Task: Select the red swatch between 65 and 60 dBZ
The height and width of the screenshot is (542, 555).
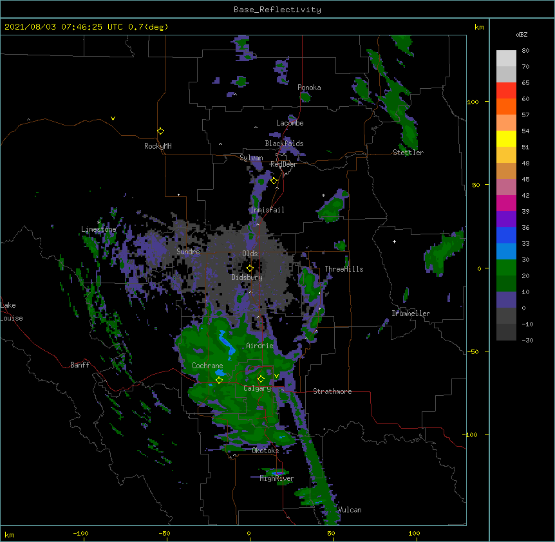Action: click(506, 91)
